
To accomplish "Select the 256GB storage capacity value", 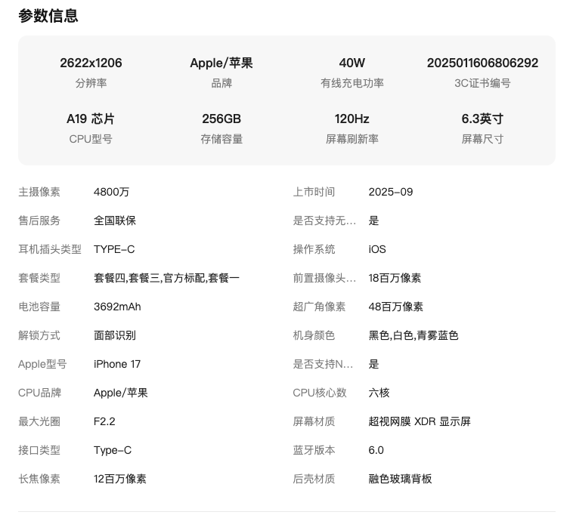I will (x=221, y=119).
